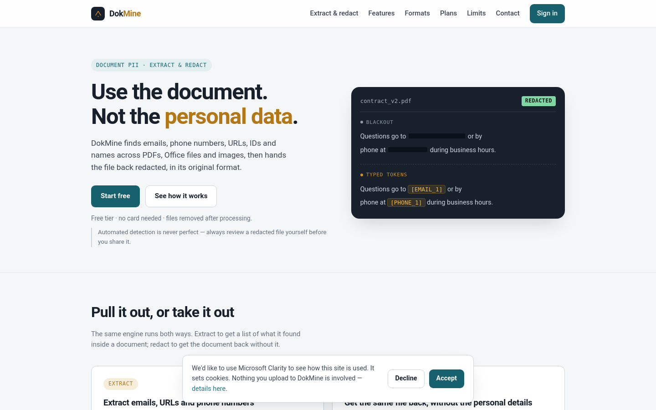Select the Plans nav link
The width and height of the screenshot is (656, 410).
pyautogui.click(x=448, y=13)
